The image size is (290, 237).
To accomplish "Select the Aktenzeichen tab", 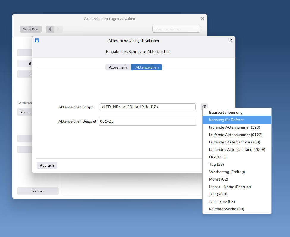I will point(147,67).
